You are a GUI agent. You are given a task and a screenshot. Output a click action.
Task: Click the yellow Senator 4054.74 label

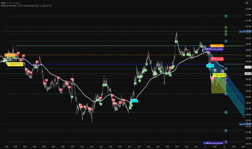pos(219,75)
